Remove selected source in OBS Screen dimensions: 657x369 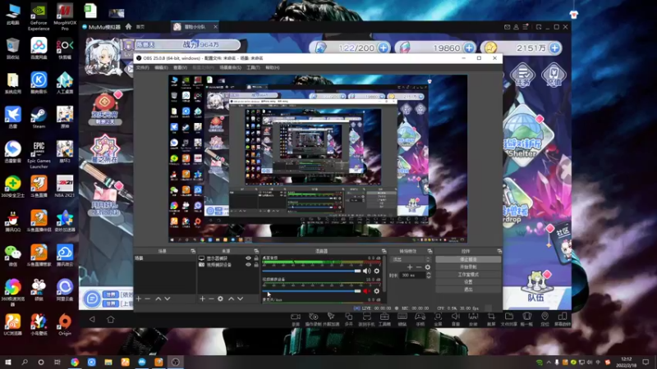pos(211,298)
